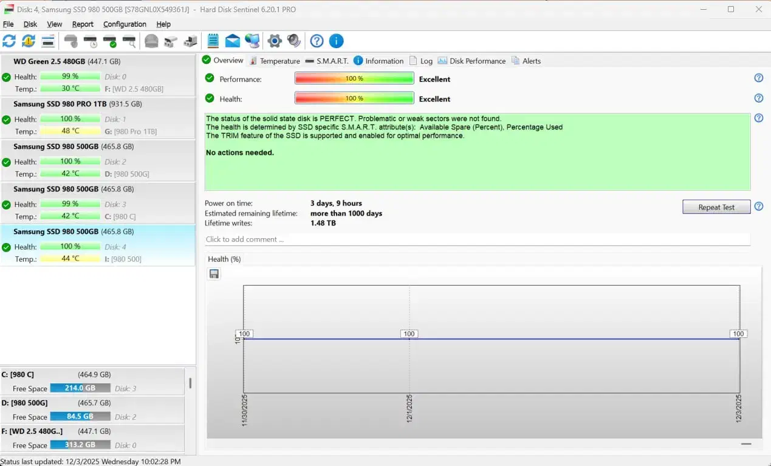Click the speaker sound toolbar icon
The width and height of the screenshot is (771, 466).
tap(294, 41)
